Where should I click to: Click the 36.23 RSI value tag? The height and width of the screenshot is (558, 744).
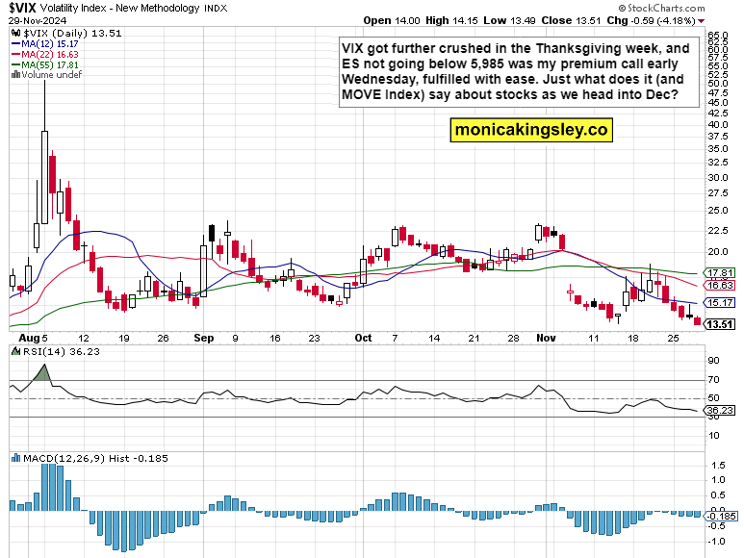720,410
